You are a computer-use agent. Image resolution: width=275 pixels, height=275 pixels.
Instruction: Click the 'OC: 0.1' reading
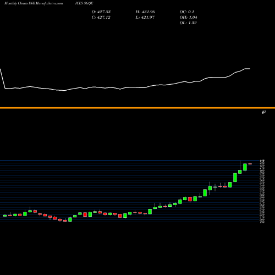tap(187, 12)
